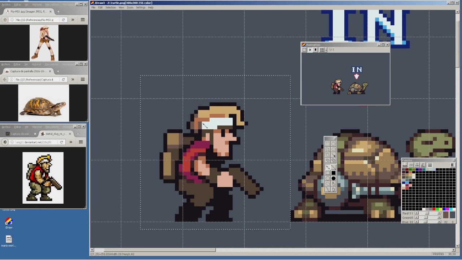Screen dimensions: 462x260
Task: Open the Help menu in IDraw3
Action: (x=151, y=8)
